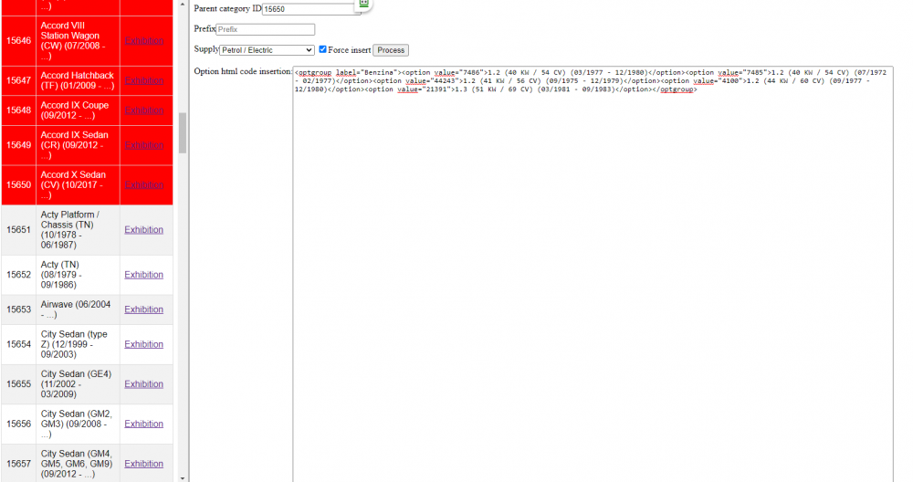Click inside the Option html code textarea
The image size is (913, 482).
[593, 274]
